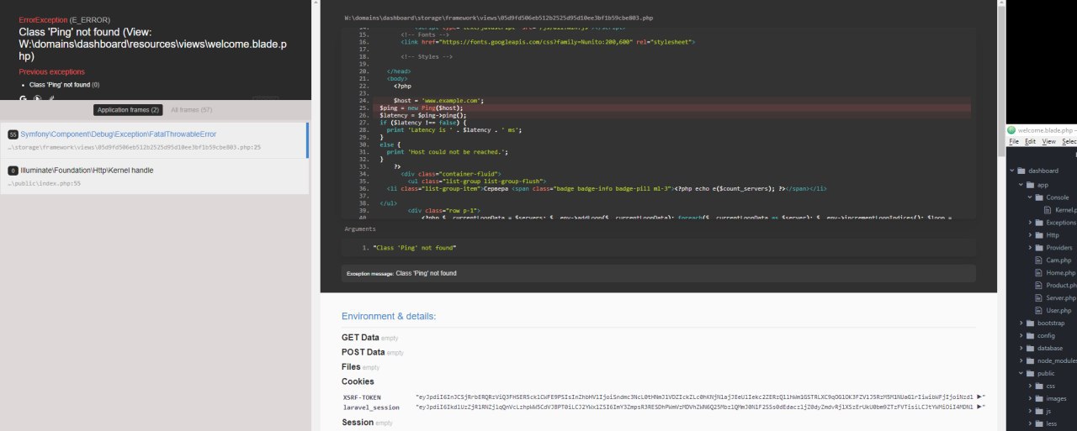Click the 'POST Data' section label
Screen dimensions: 1077x431
click(363, 352)
